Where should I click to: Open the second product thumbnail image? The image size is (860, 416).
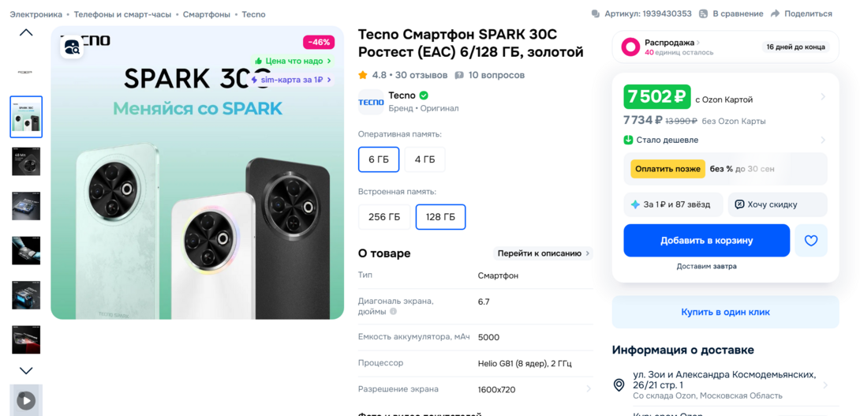(26, 117)
